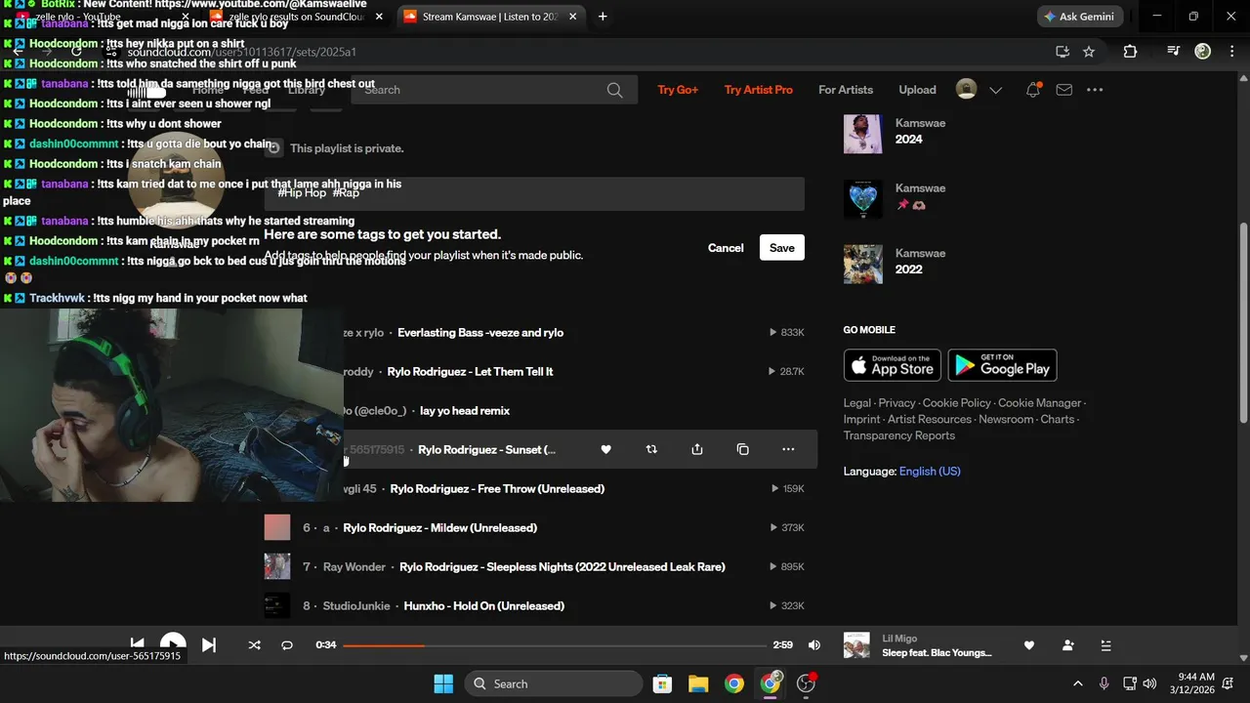Open messages envelope in SoundCloud header
This screenshot has height=703, width=1250.
1064,90
